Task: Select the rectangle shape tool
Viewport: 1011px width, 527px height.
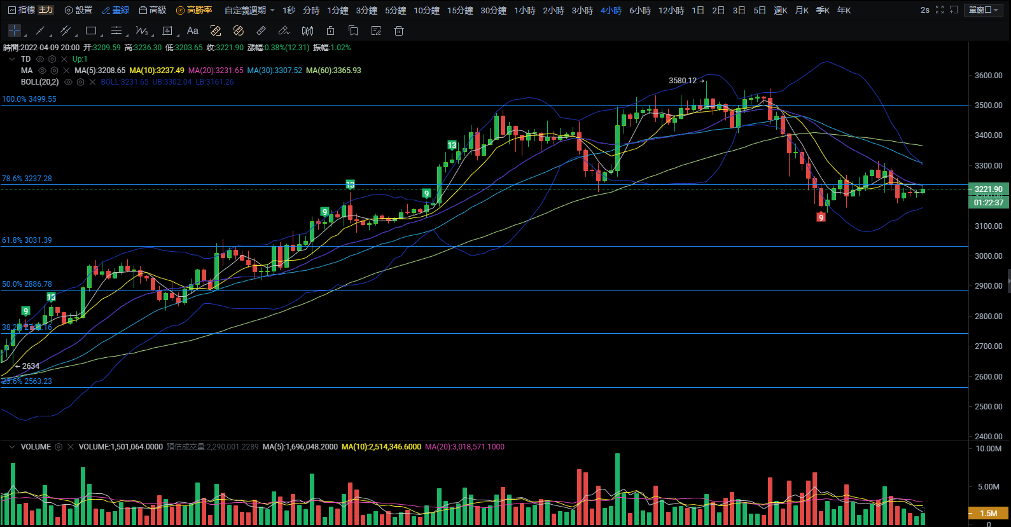Action: pyautogui.click(x=91, y=31)
